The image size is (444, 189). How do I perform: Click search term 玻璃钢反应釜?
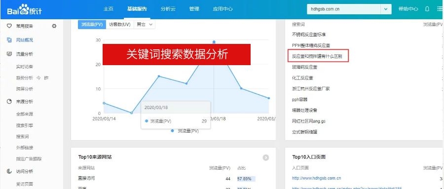click(x=305, y=67)
